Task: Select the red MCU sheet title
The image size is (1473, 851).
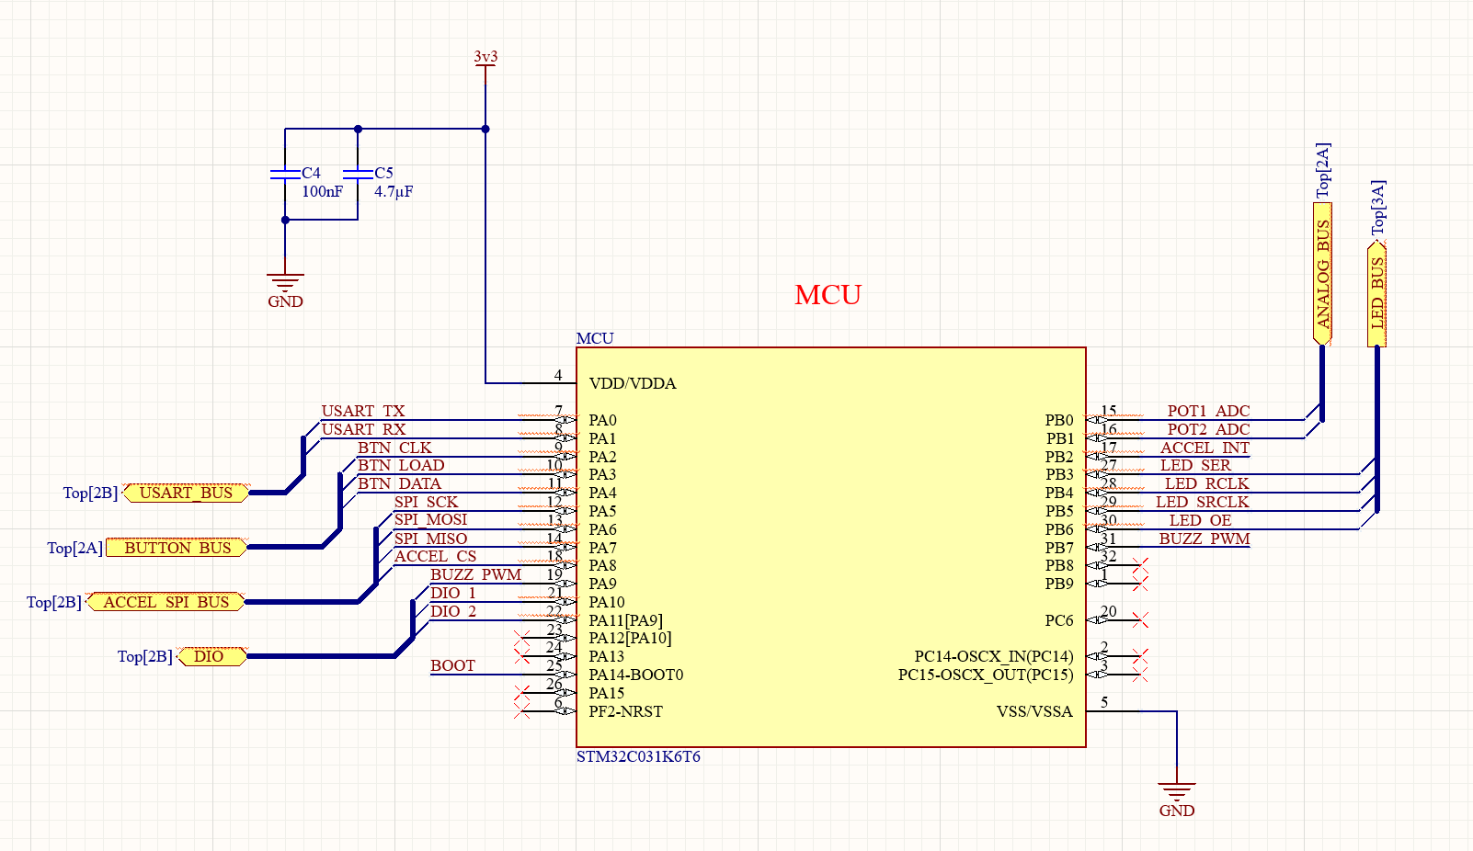Action: [x=828, y=295]
